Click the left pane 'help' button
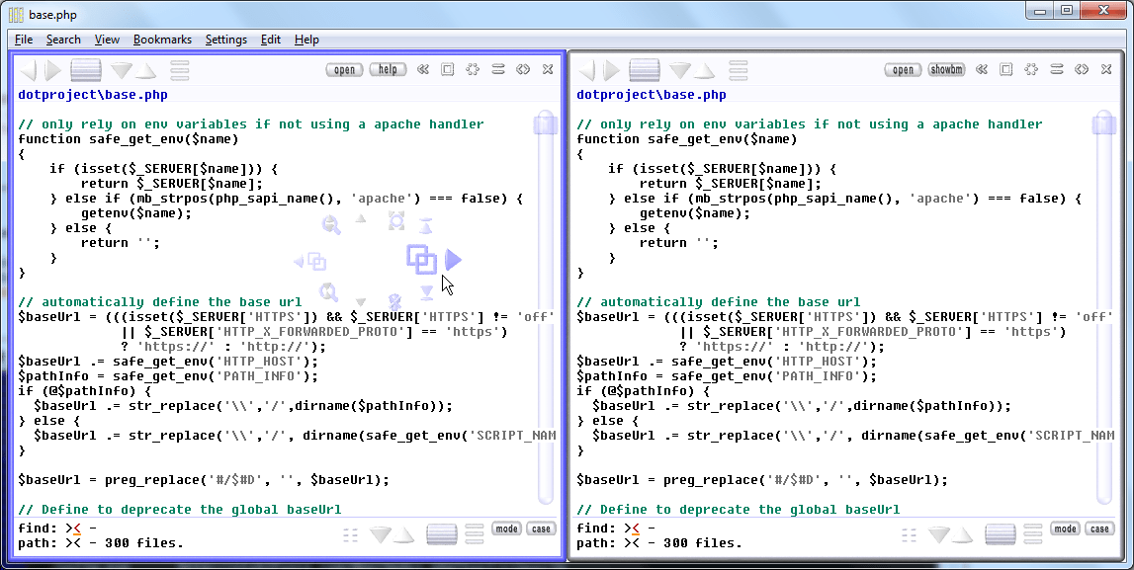 click(x=388, y=69)
